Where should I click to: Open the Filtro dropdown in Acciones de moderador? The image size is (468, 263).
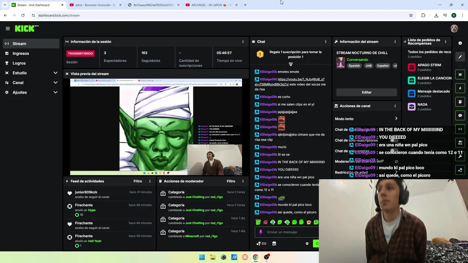click(231, 181)
